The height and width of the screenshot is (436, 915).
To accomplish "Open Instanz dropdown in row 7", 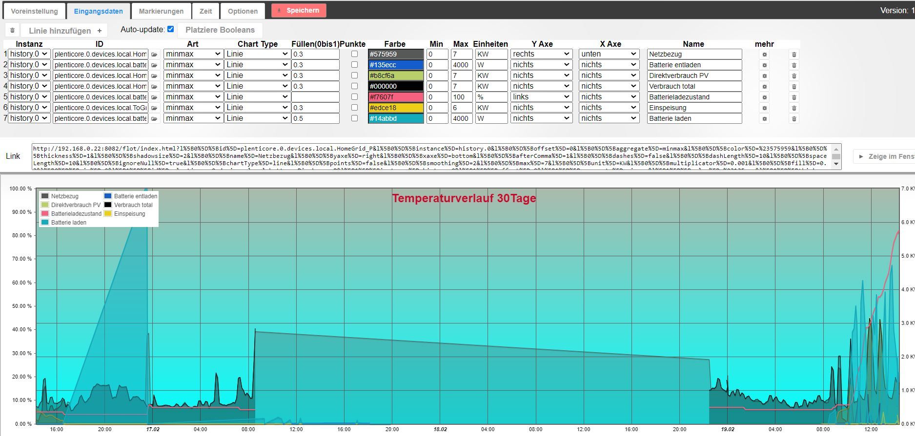I will pos(29,118).
